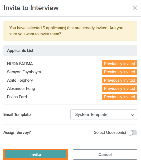Select applicant Alexander Feng

21,88
